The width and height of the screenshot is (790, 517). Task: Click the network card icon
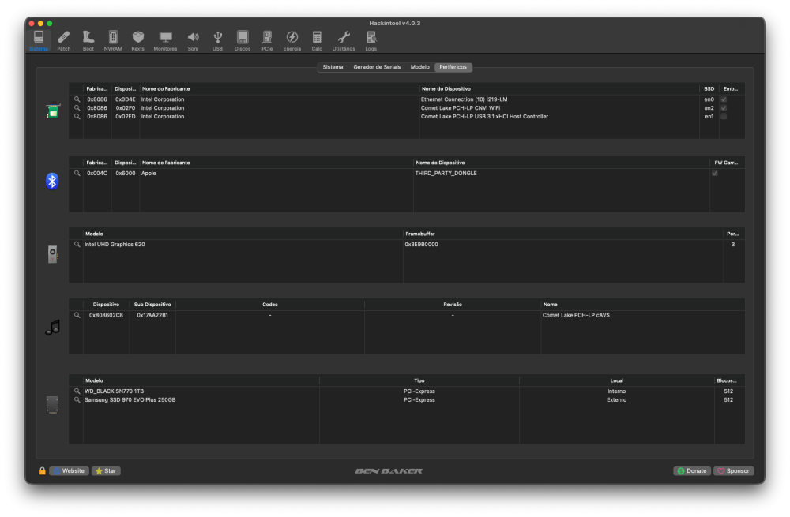(x=52, y=111)
